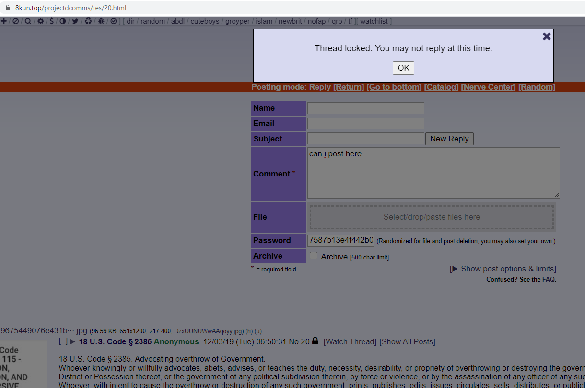Open the random board link
Image resolution: width=585 pixels, height=388 pixels.
click(x=152, y=21)
